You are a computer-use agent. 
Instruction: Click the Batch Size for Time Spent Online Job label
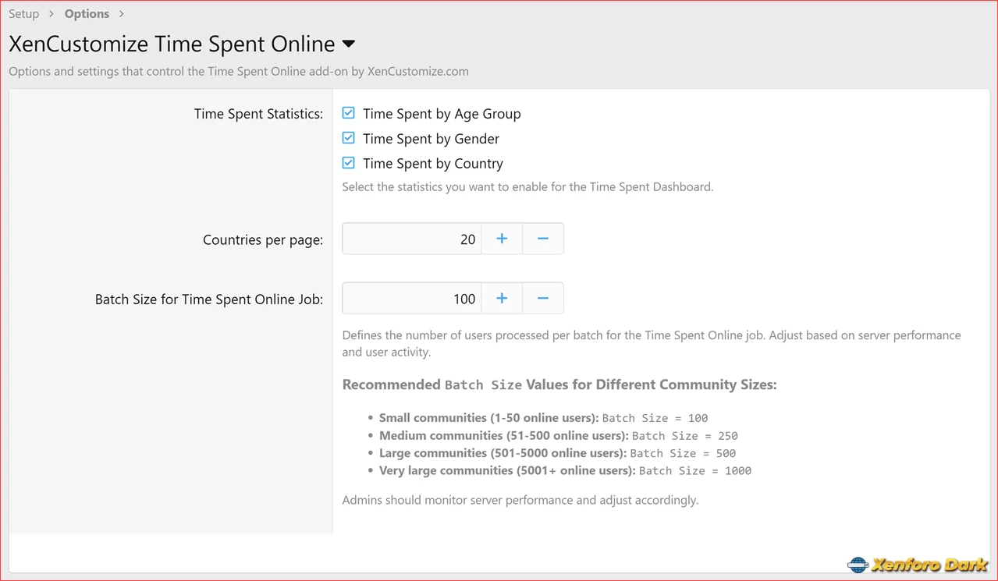[x=209, y=299]
